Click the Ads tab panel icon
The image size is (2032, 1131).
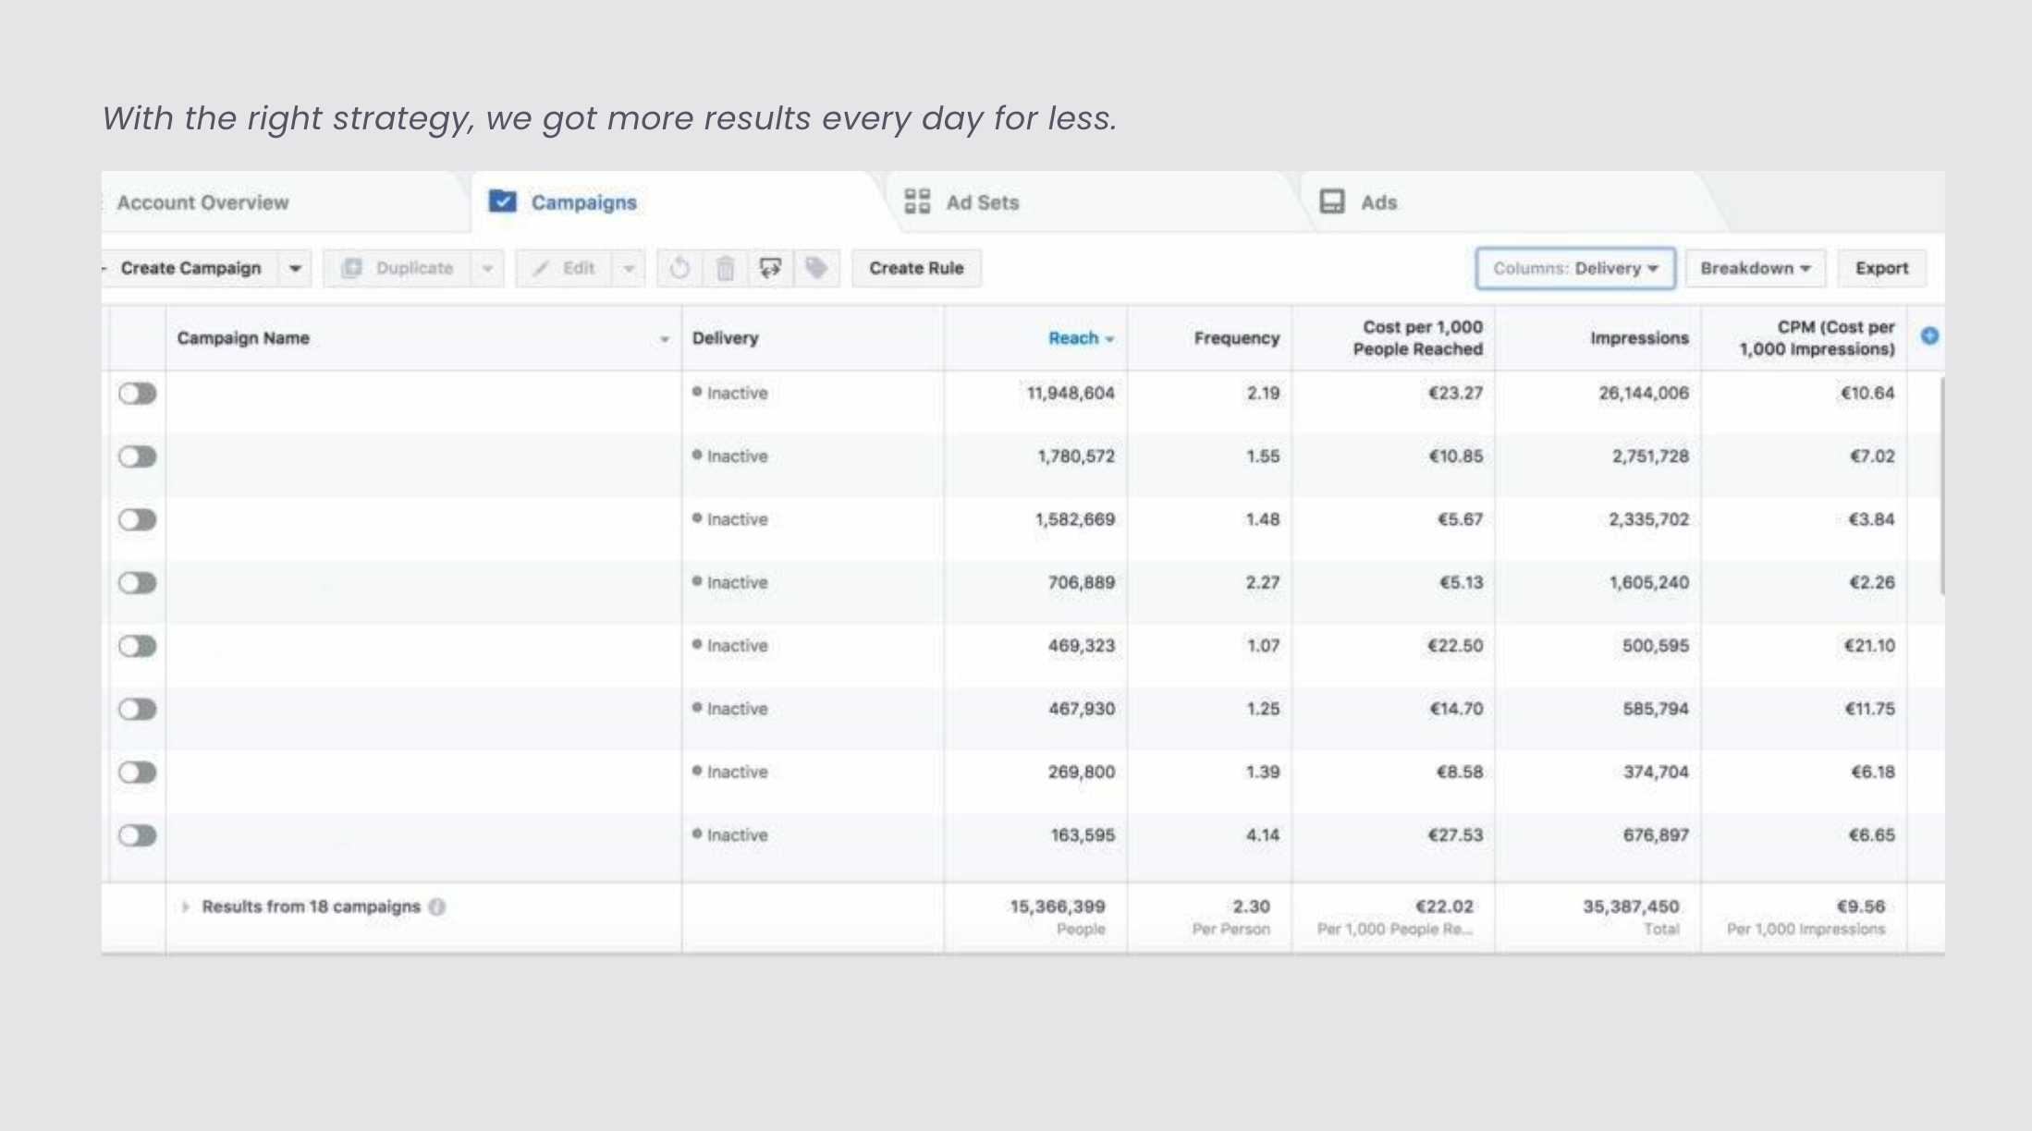tap(1332, 201)
